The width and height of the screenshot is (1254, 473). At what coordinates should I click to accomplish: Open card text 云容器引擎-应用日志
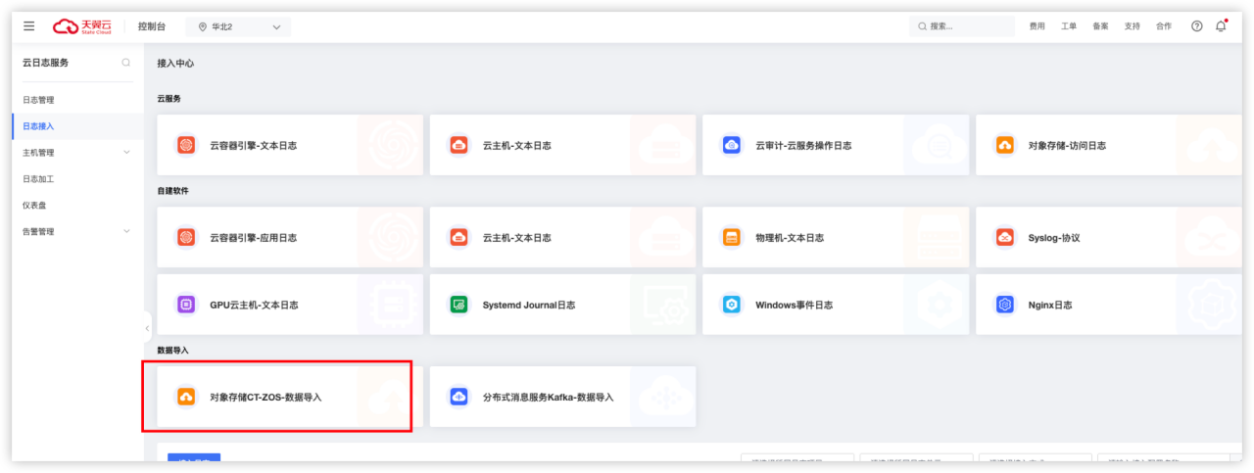coord(253,238)
